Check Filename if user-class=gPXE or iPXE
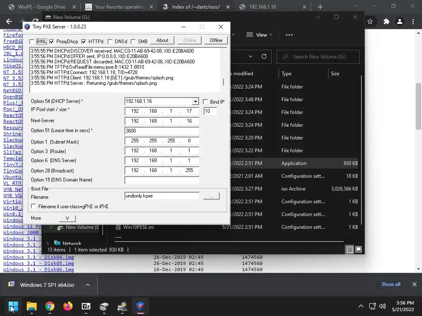 pos(33,207)
